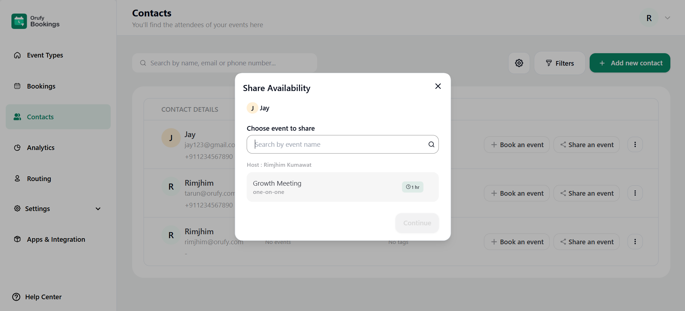The width and height of the screenshot is (685, 311).
Task: Select the Growth Meeting event
Action: pos(321,187)
